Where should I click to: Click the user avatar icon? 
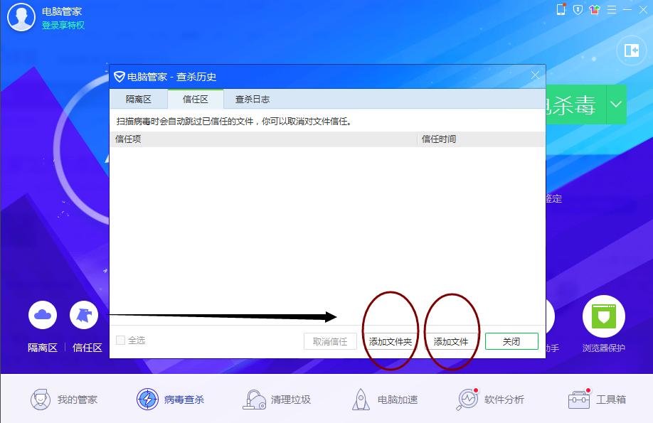[21, 18]
